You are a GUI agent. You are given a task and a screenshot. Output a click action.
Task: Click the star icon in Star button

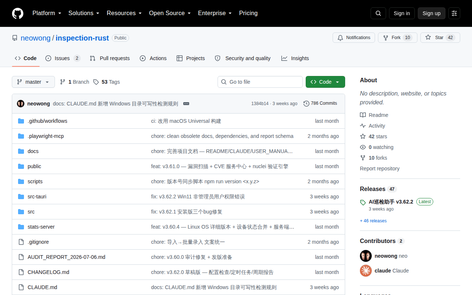428,38
